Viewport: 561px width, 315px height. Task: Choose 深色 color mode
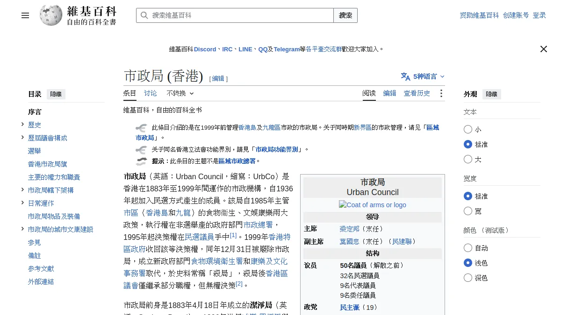468,278
